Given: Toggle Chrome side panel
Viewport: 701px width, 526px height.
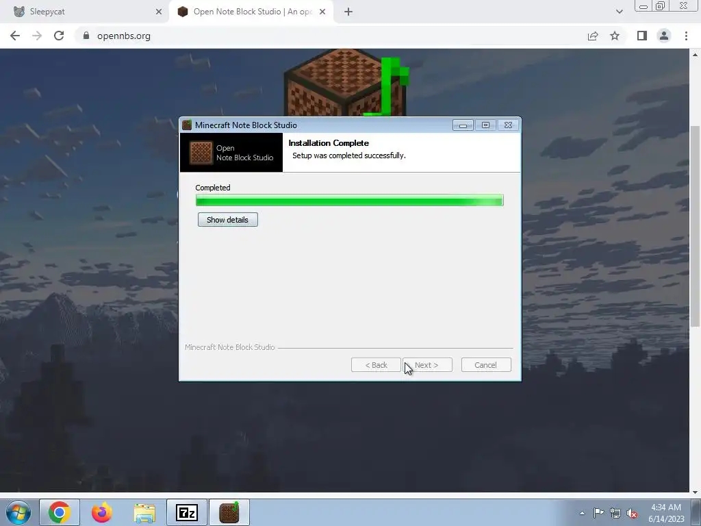Looking at the screenshot, I should [x=642, y=36].
